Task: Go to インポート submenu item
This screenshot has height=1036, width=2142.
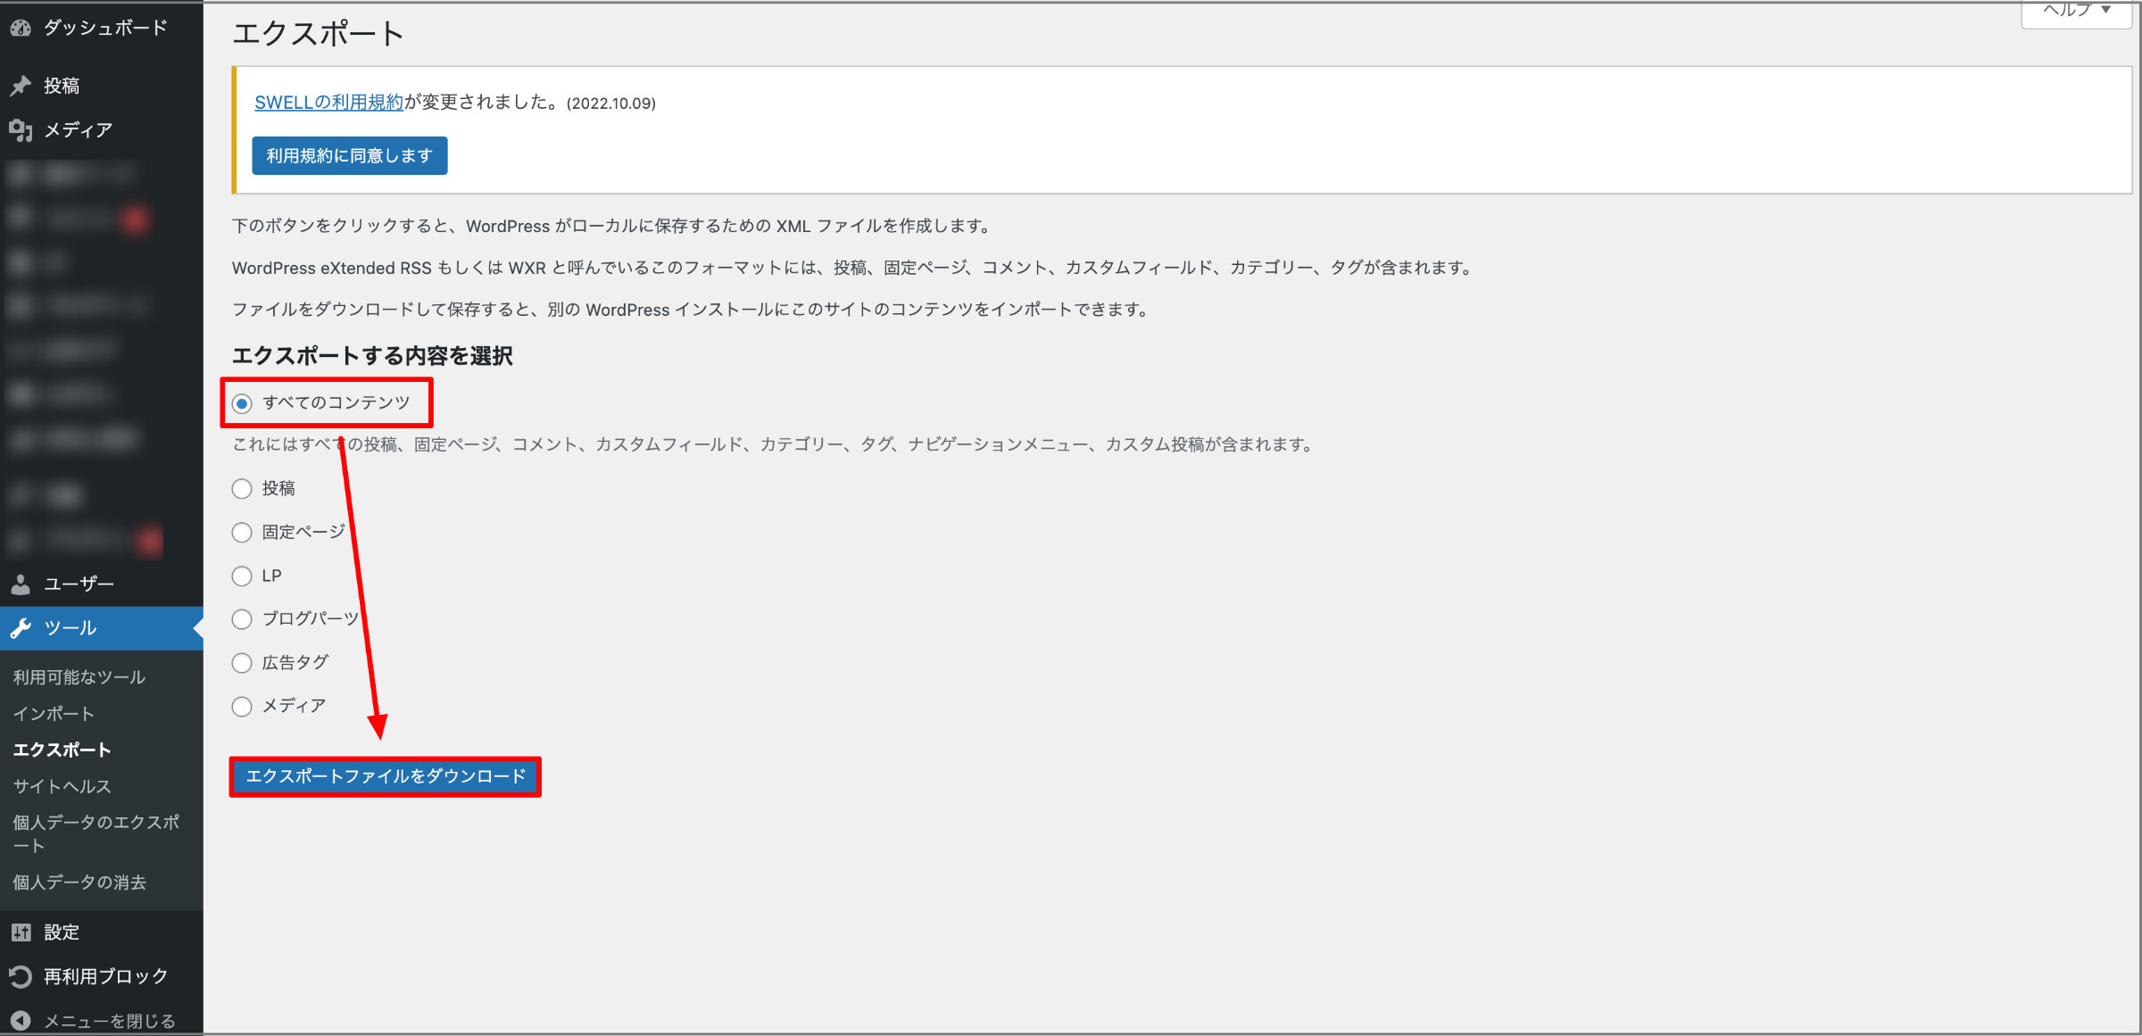Action: 54,714
